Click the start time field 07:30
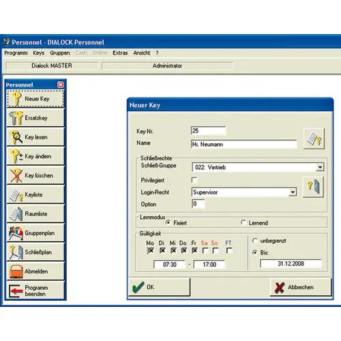 coord(170,265)
